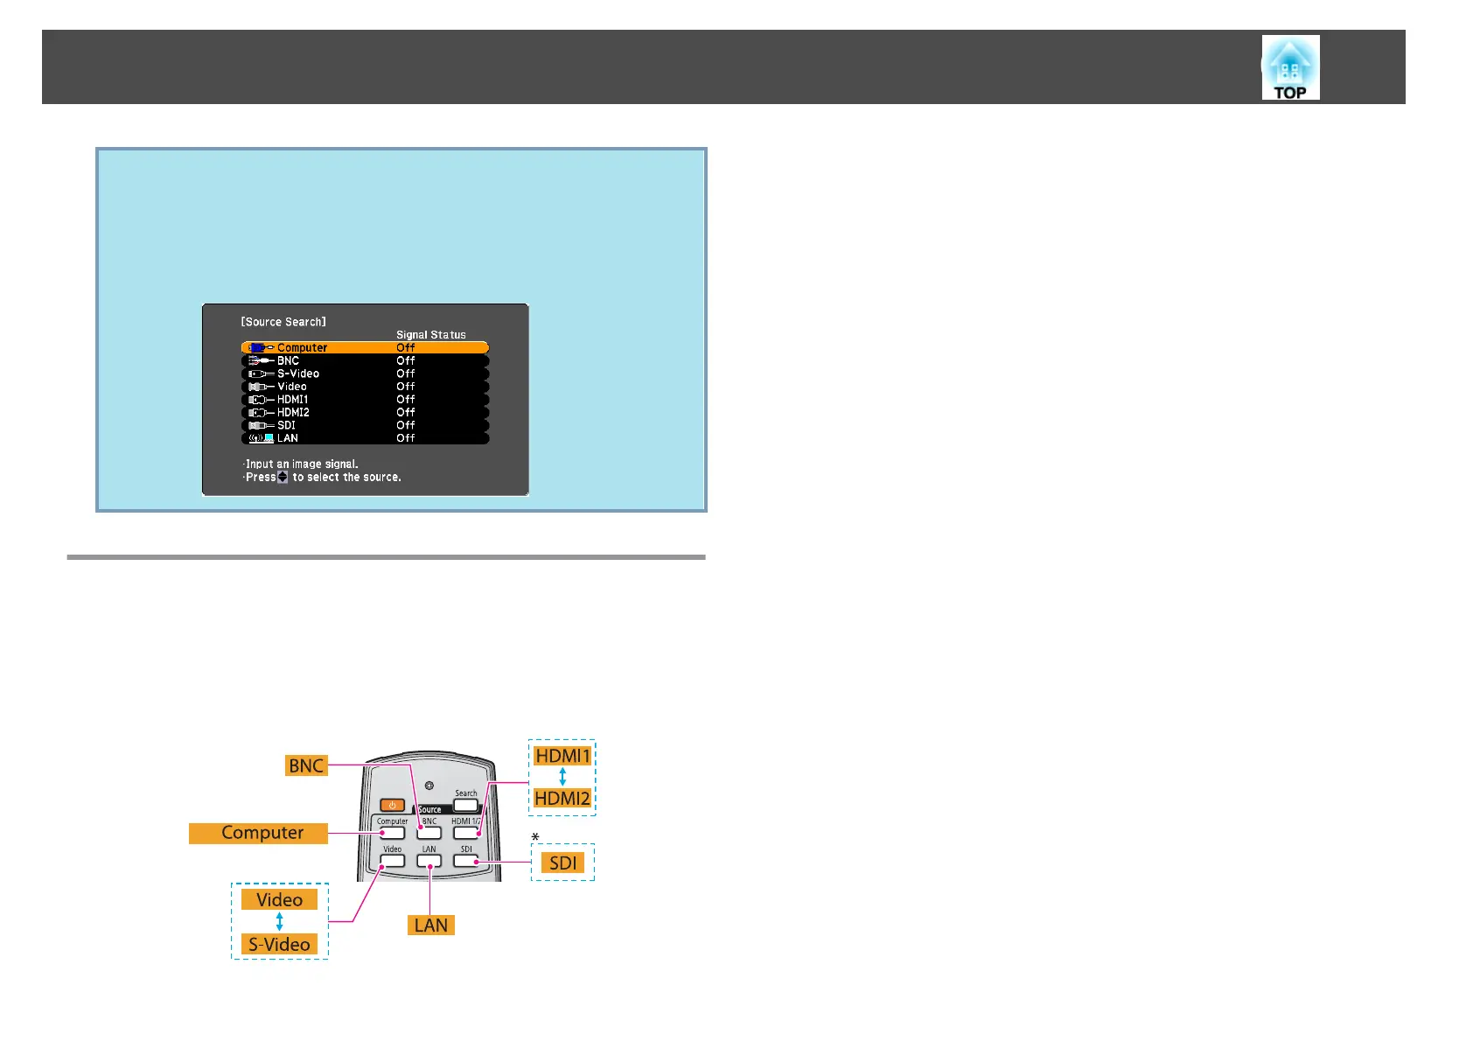The height and width of the screenshot is (1041, 1473).
Task: Choose the Video entry in the Source Search list
Action: [365, 386]
